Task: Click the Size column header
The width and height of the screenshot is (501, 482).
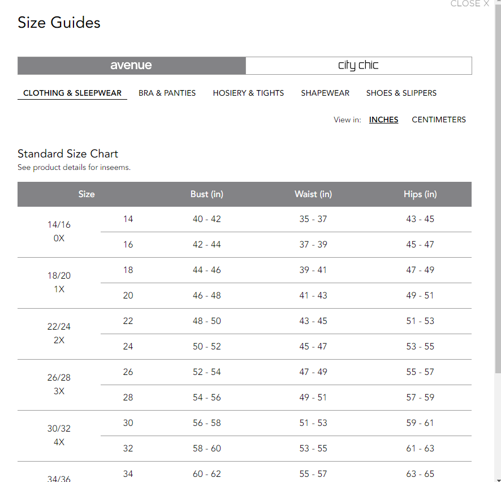Action: [87, 194]
